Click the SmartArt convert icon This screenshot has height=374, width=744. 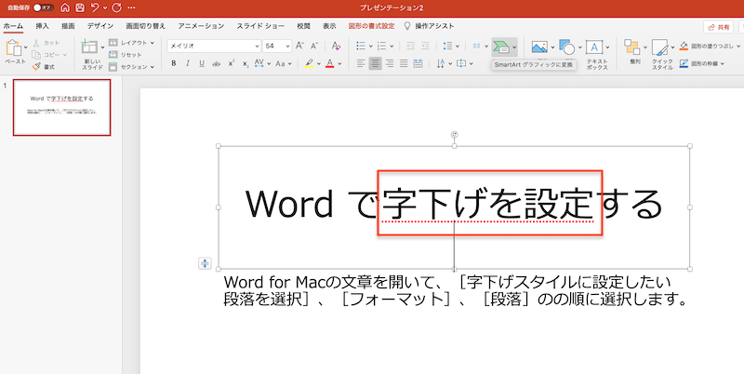click(x=500, y=47)
